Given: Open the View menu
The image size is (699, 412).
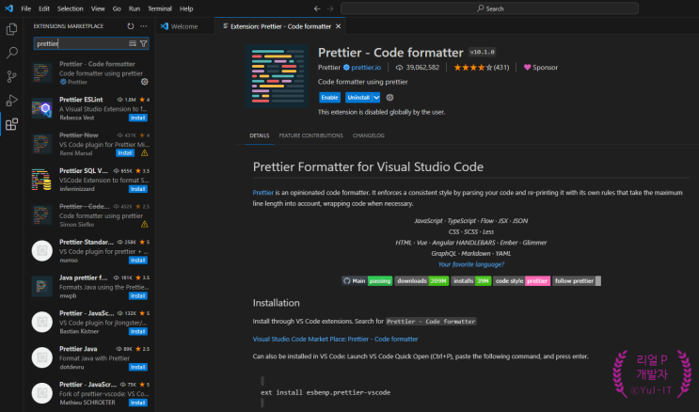Looking at the screenshot, I should [98, 8].
